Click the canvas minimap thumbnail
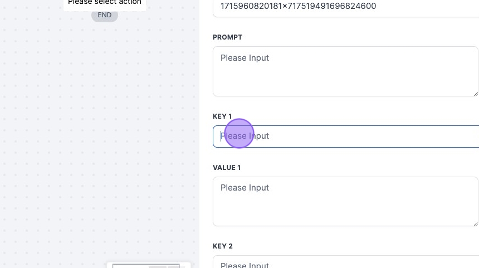 click(x=149, y=265)
